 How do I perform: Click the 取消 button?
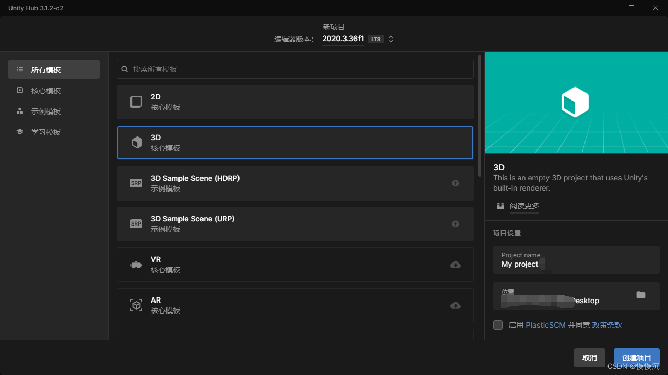(590, 358)
